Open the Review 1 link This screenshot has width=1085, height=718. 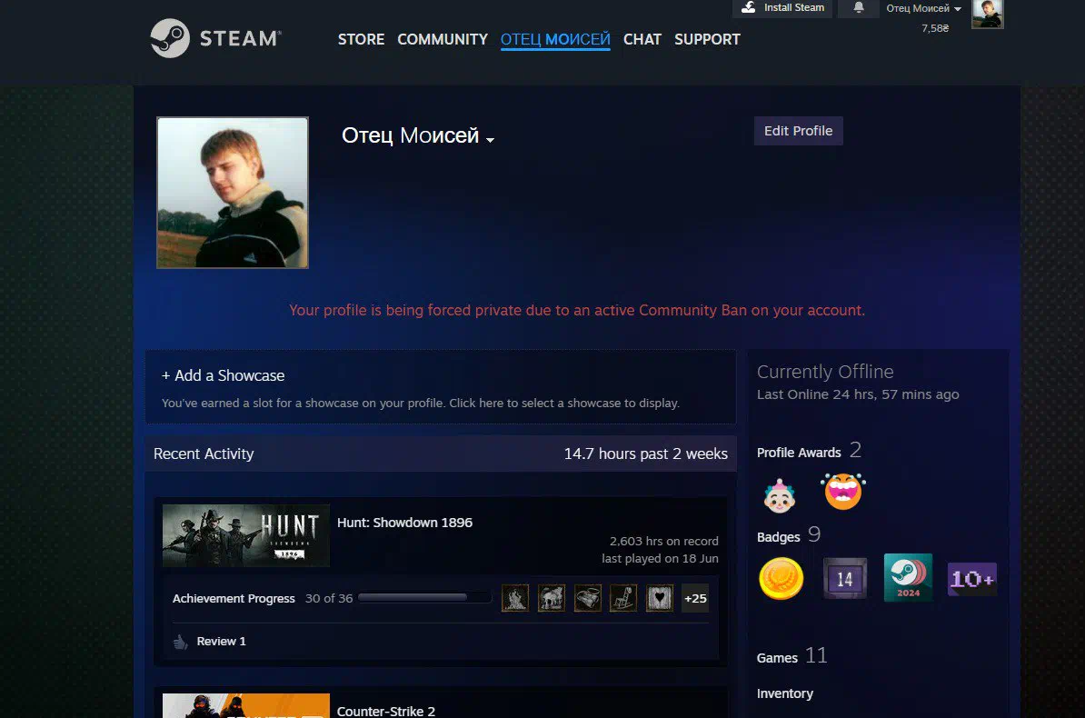[x=222, y=641]
